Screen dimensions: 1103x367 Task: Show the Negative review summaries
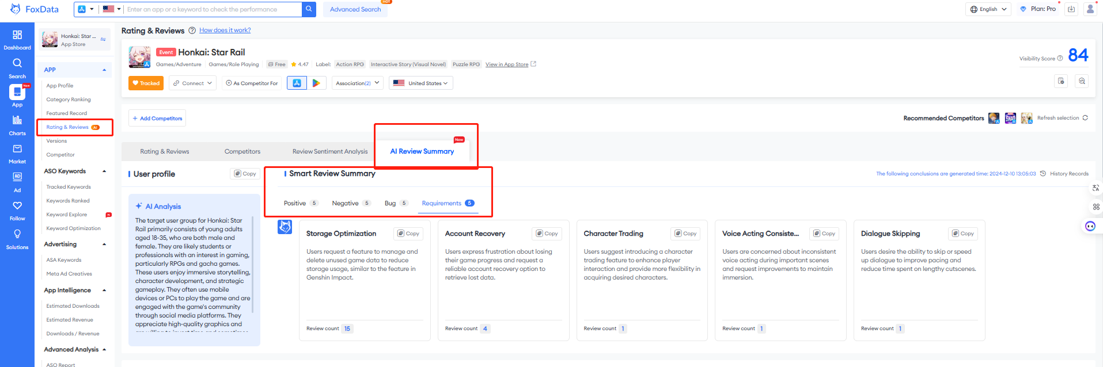351,203
